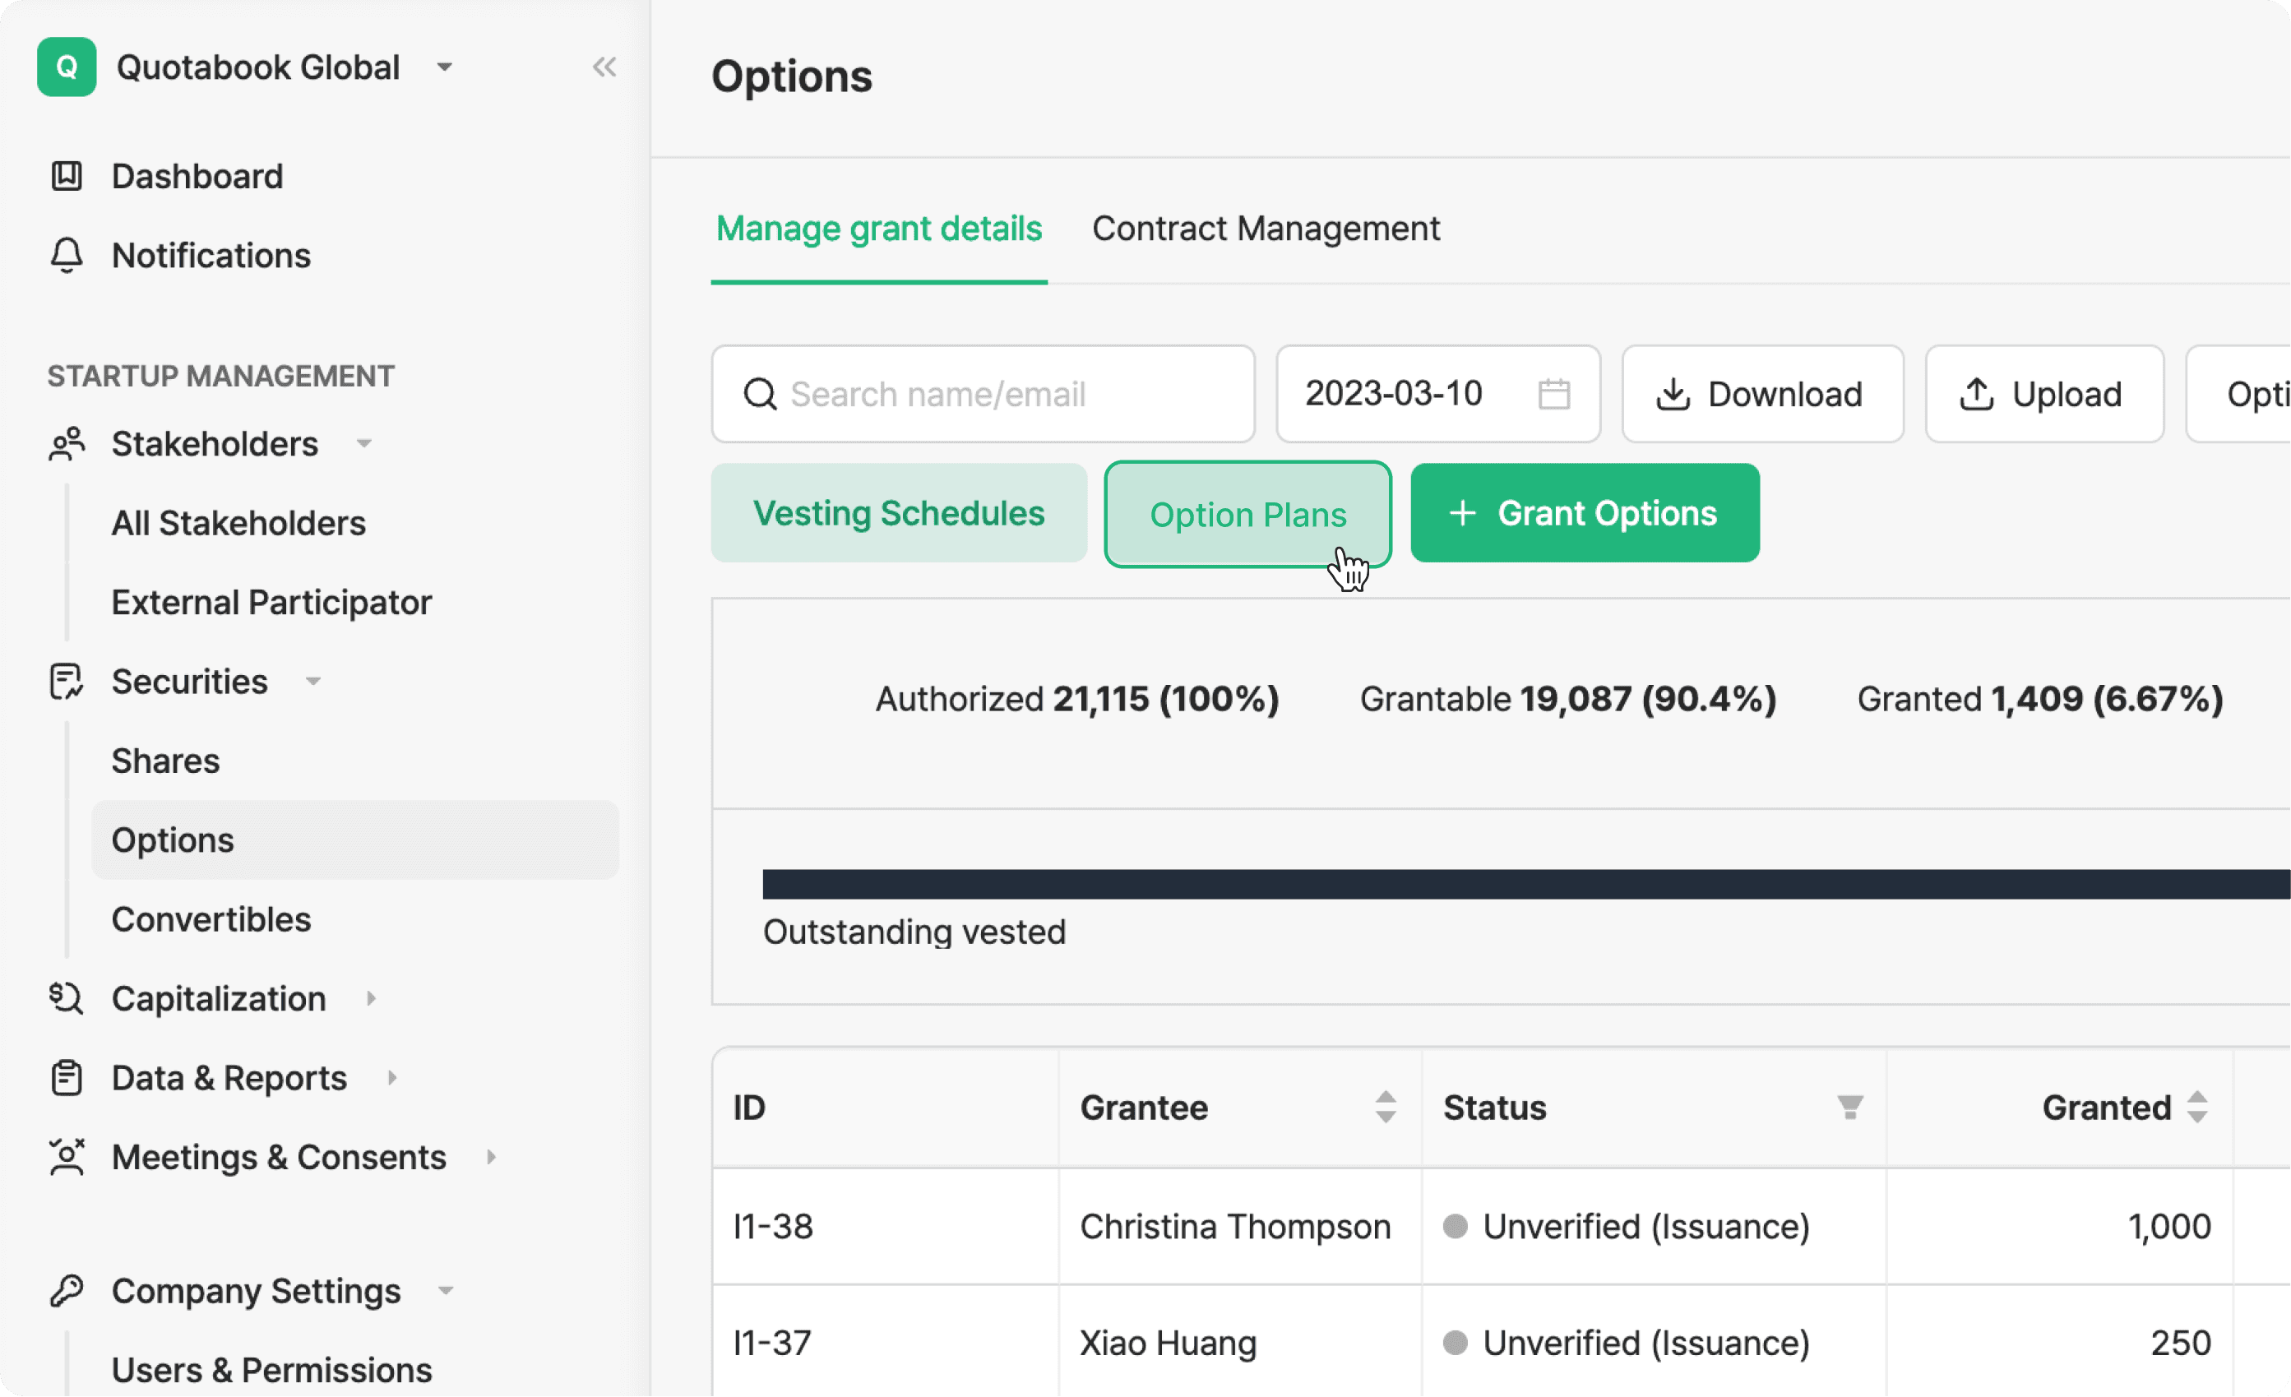Click the Notifications bell icon
The image size is (2291, 1397).
66,256
